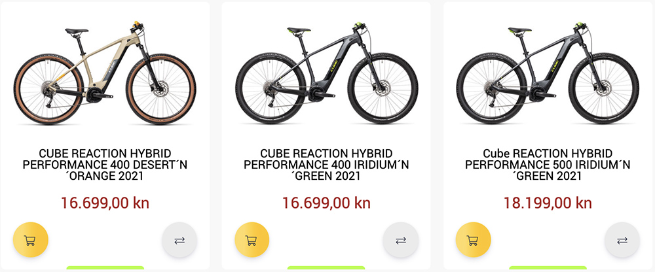Click the saddle of the Performance 500 bike
The width and height of the screenshot is (655, 272).
[x=519, y=30]
